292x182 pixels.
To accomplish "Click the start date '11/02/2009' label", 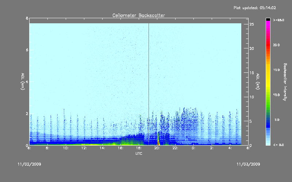I will [x=30, y=164].
